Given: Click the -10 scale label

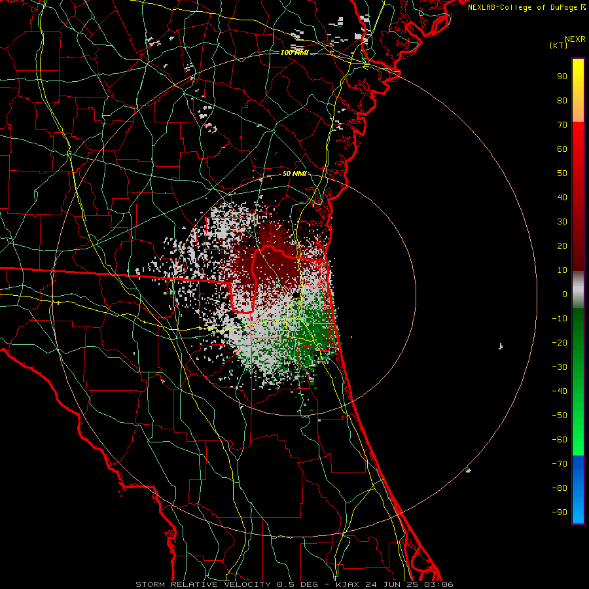Looking at the screenshot, I should (x=560, y=319).
